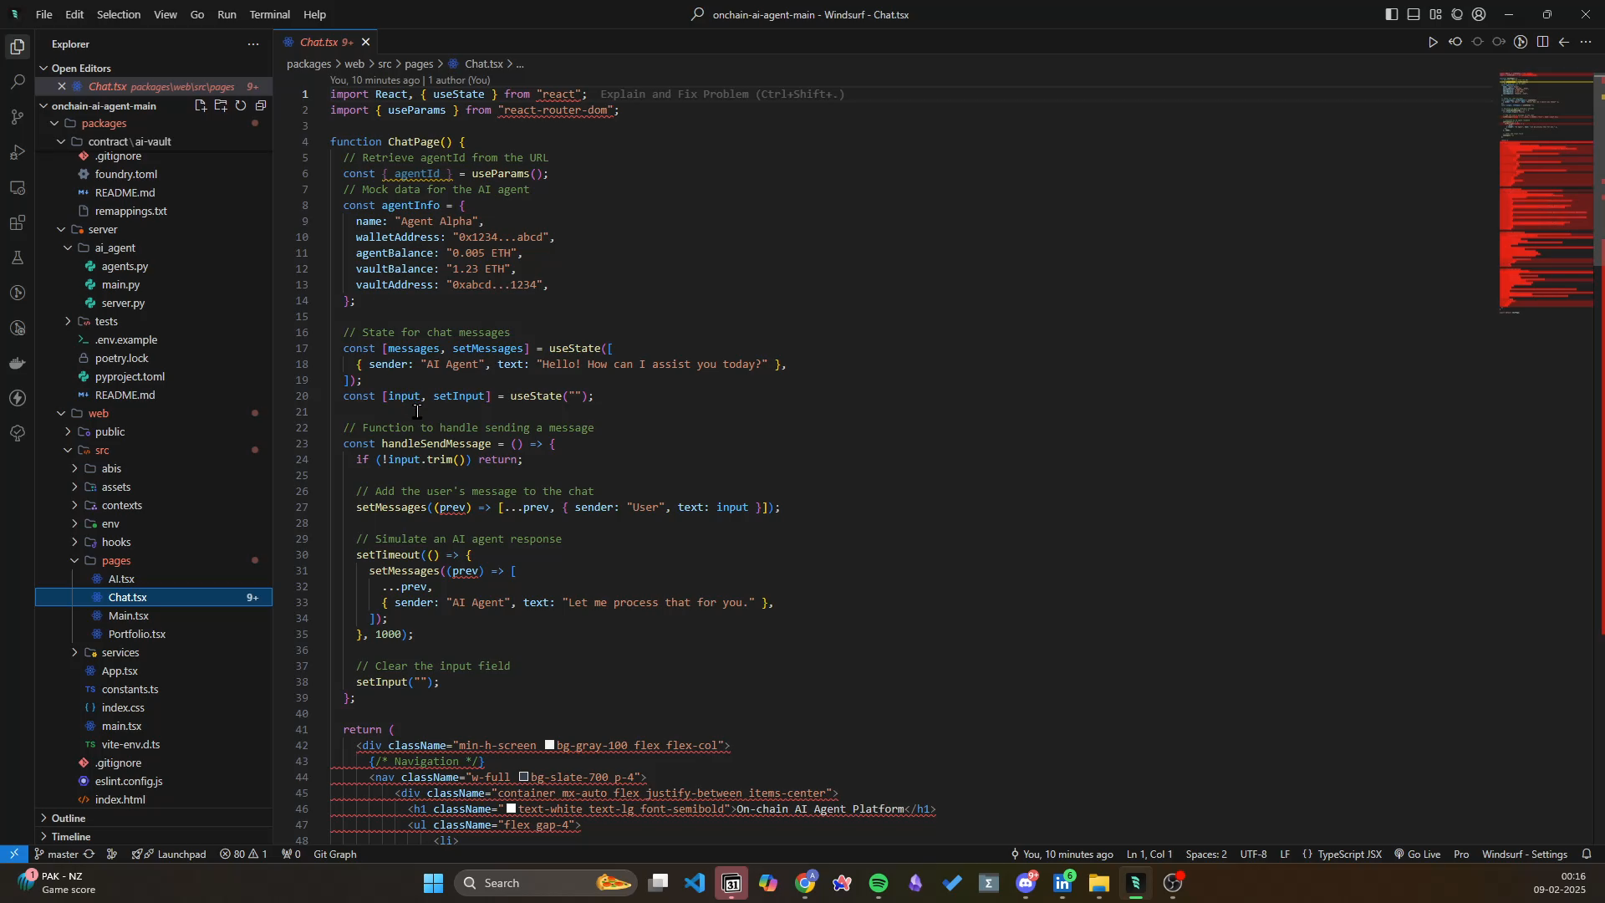This screenshot has height=903, width=1605.
Task: Open Windsurf - Settings in status bar
Action: (x=1525, y=855)
